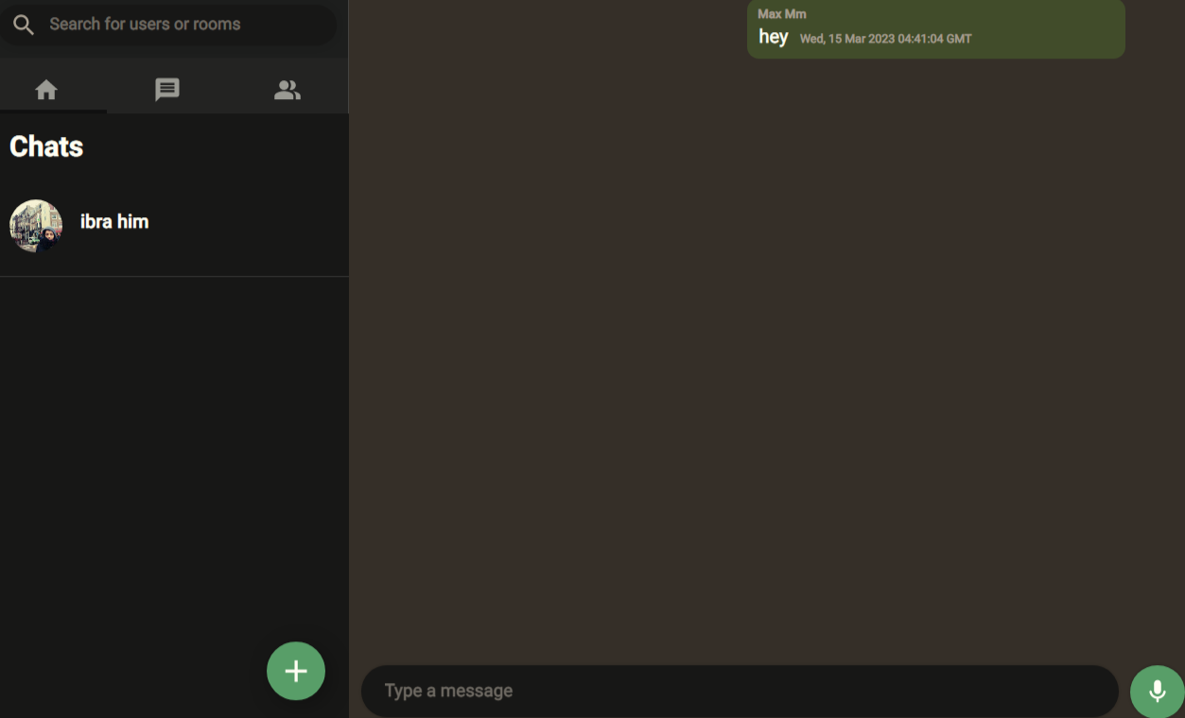This screenshot has height=718, width=1185.
Task: Open the users group tab icon
Action: (x=288, y=90)
